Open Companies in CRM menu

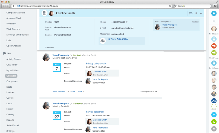12,81
